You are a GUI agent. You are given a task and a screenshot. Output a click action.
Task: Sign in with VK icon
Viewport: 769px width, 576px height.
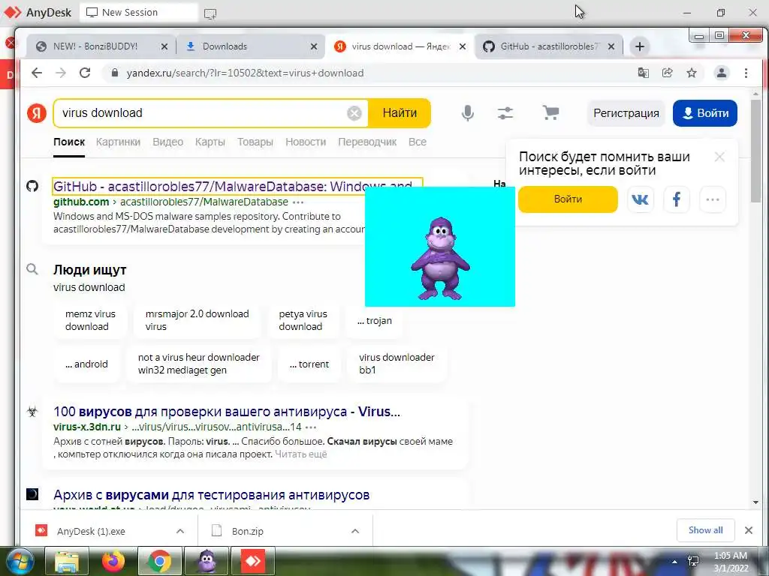(640, 199)
